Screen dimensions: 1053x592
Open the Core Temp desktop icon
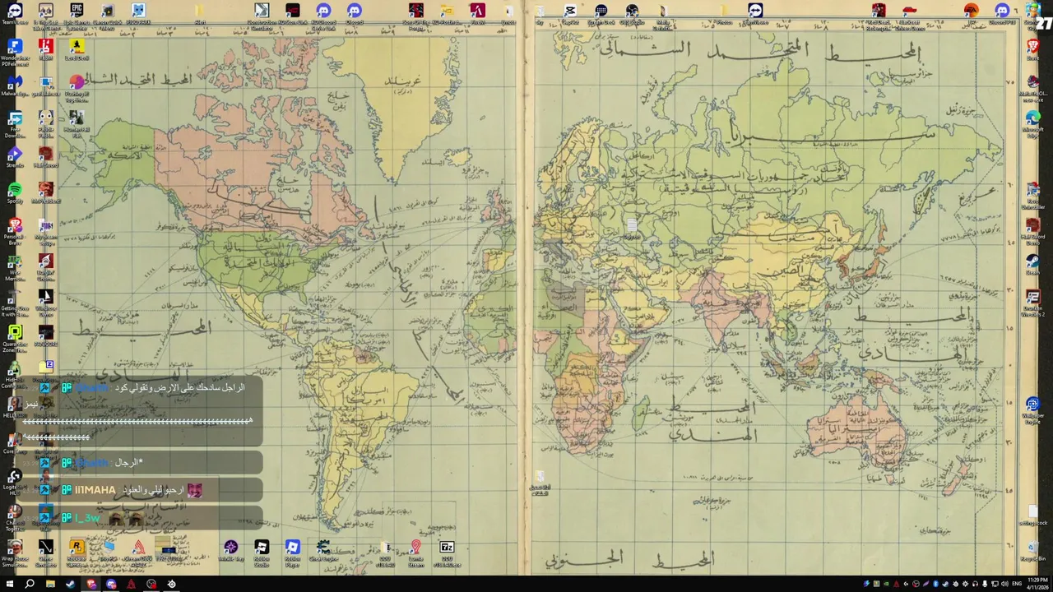coord(15,442)
